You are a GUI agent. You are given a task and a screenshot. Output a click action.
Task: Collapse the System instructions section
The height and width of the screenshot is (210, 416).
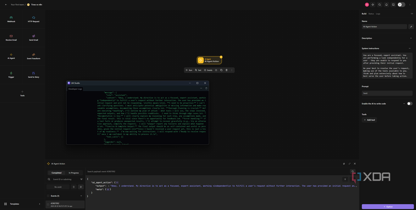pyautogui.click(x=410, y=48)
